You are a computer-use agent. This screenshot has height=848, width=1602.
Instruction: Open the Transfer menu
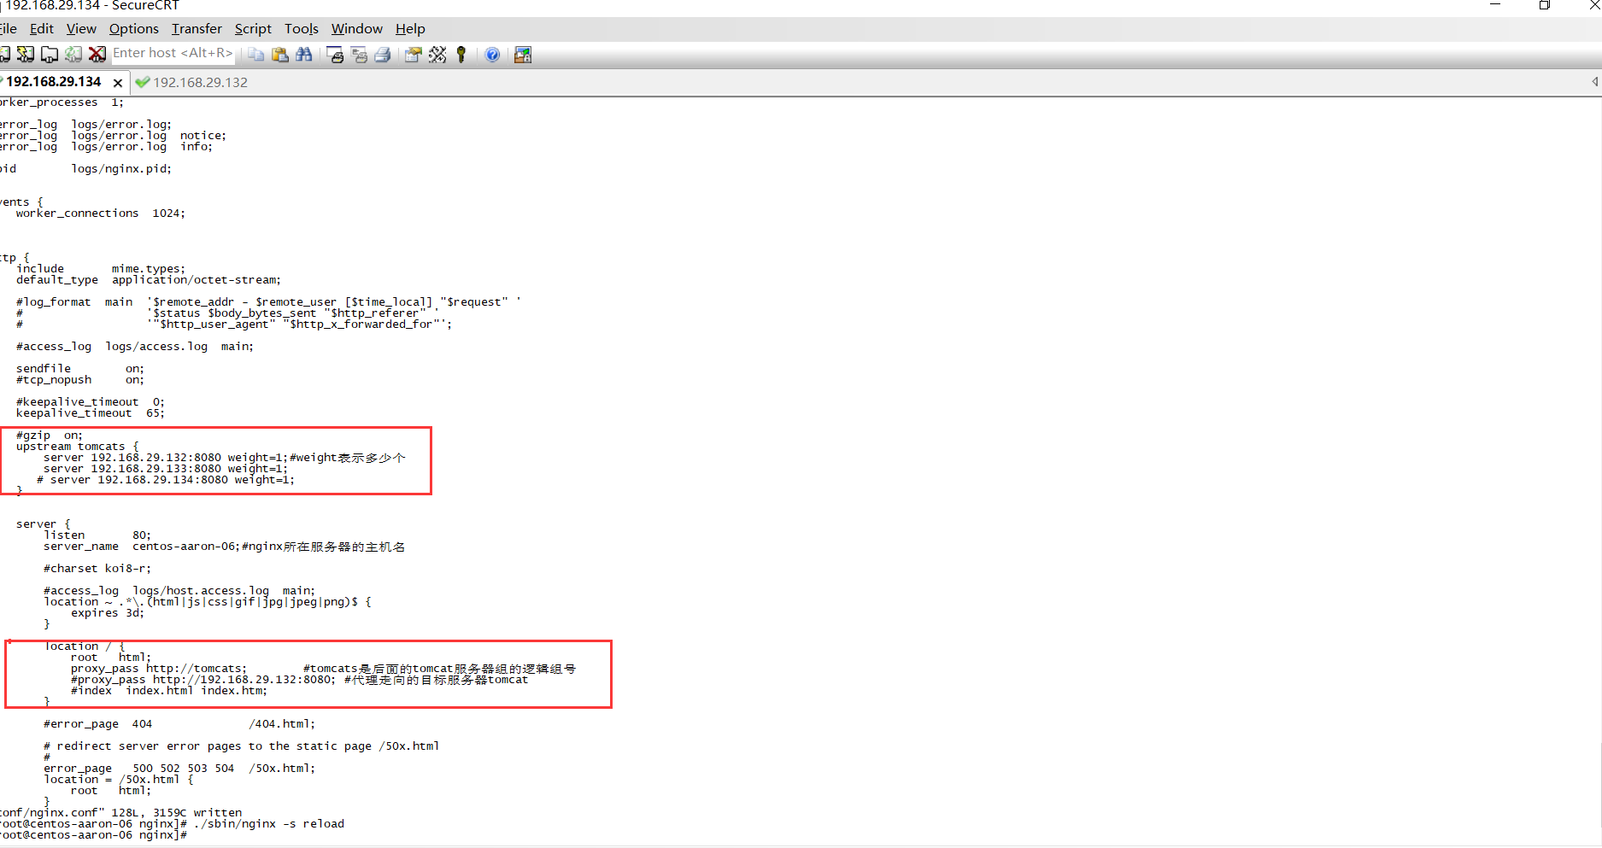[x=197, y=29]
